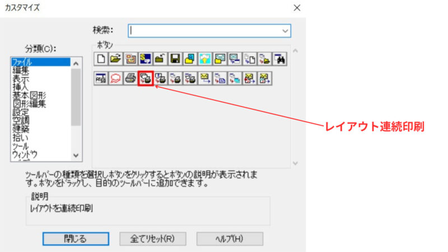Click the 全てリセット(R) button

tap(152, 239)
